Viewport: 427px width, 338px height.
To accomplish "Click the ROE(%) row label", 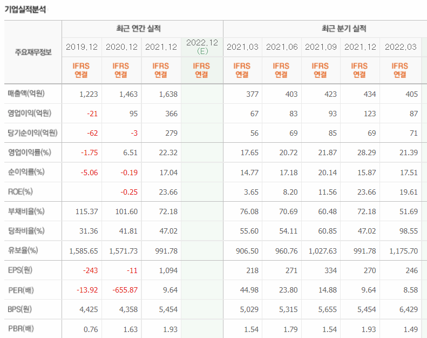I will (x=21, y=192).
